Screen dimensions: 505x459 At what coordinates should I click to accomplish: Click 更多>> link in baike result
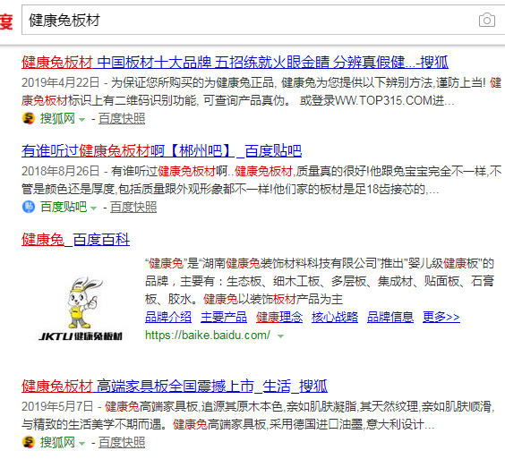coord(441,317)
